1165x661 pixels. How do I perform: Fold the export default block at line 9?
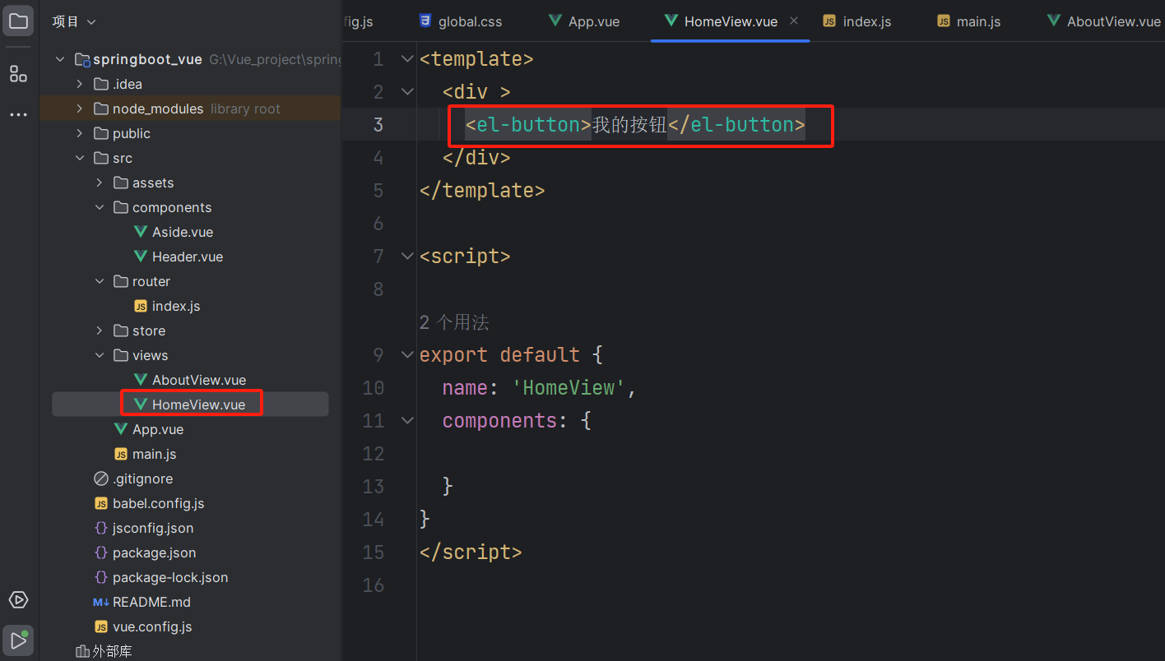[406, 355]
